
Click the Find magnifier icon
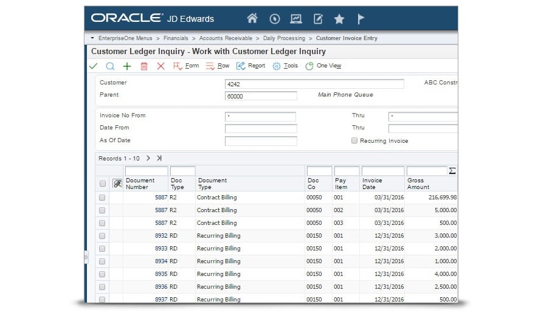(110, 66)
